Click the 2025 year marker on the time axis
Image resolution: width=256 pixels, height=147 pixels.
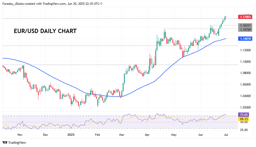[x=71, y=135]
